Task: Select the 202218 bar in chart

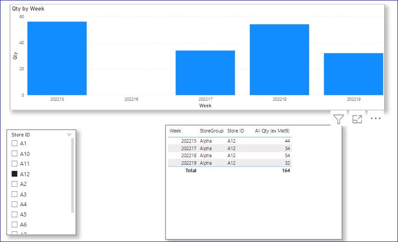Action: 279,60
